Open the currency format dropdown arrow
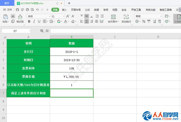This screenshot has width=181, height=122. tap(140, 21)
